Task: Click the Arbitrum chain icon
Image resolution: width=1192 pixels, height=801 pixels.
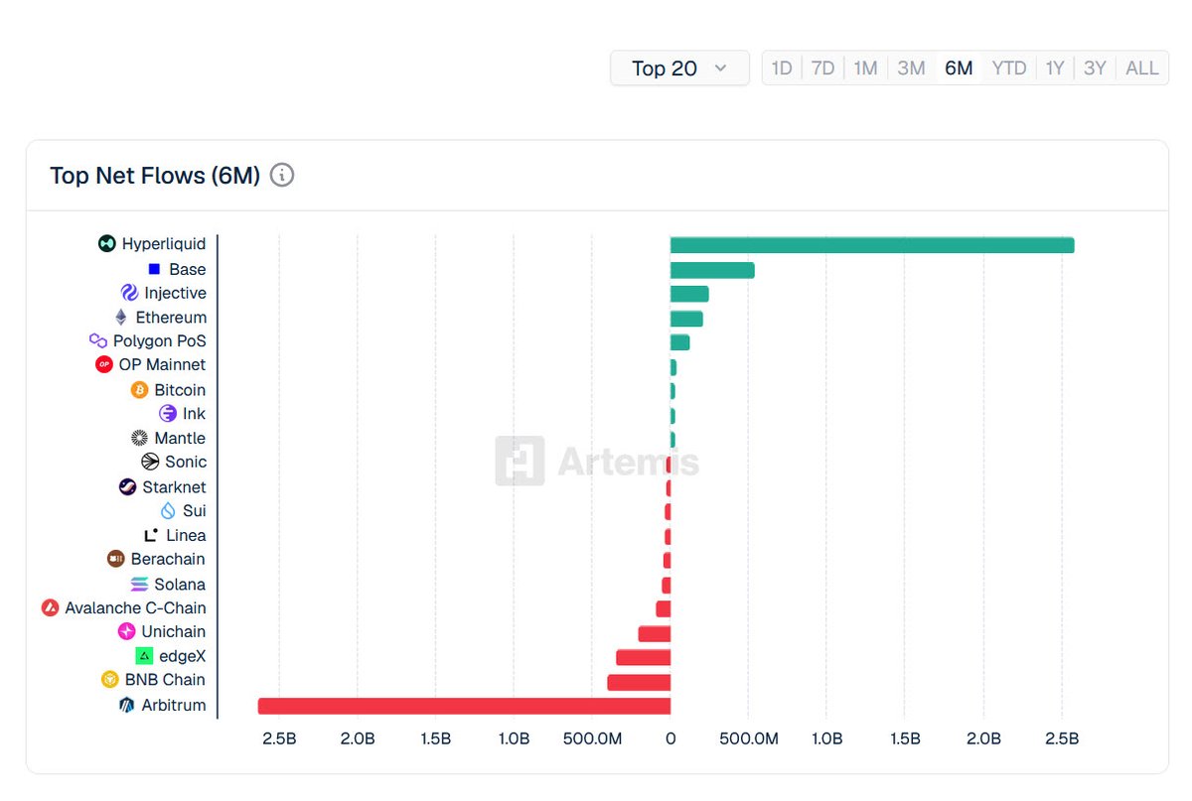Action: click(127, 706)
